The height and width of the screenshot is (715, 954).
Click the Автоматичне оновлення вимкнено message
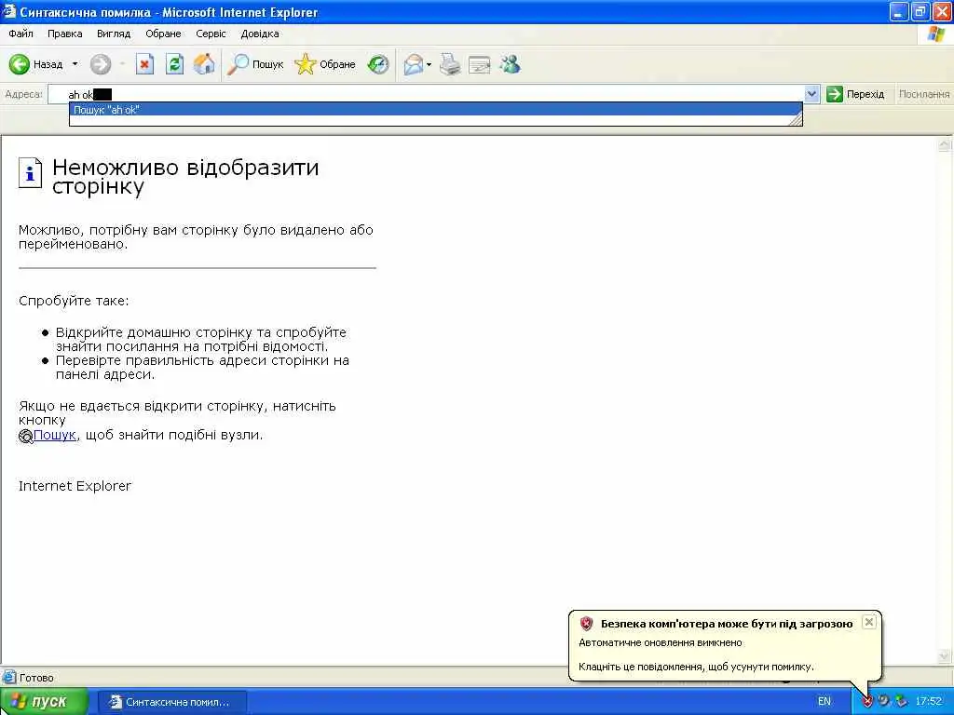click(661, 642)
